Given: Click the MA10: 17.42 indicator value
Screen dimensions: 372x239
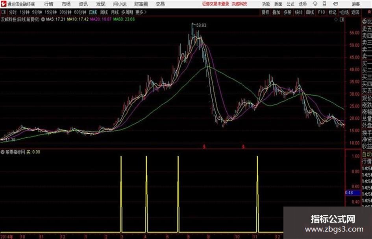Looking at the screenshot, I should 78,19.
